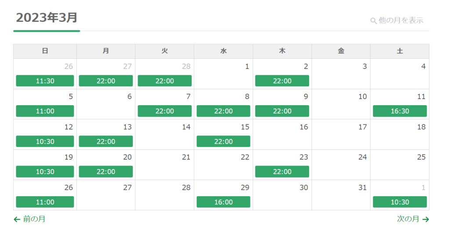This screenshot has height=234, width=450.
Task: Open the 22:00 event on March 15
Action: point(223,142)
